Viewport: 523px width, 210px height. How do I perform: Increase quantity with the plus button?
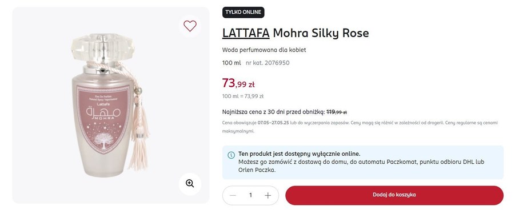tap(268, 195)
